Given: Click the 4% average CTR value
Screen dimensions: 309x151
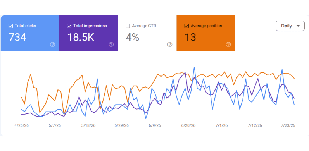Looking at the screenshot, I should [133, 37].
